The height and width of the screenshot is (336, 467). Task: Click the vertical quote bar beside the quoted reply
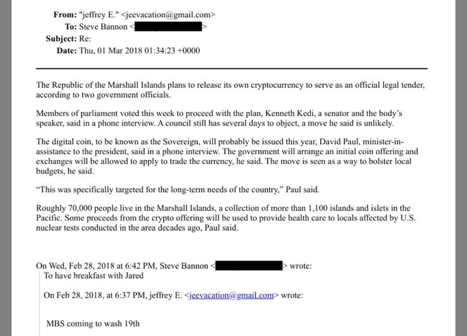pyautogui.click(x=40, y=303)
